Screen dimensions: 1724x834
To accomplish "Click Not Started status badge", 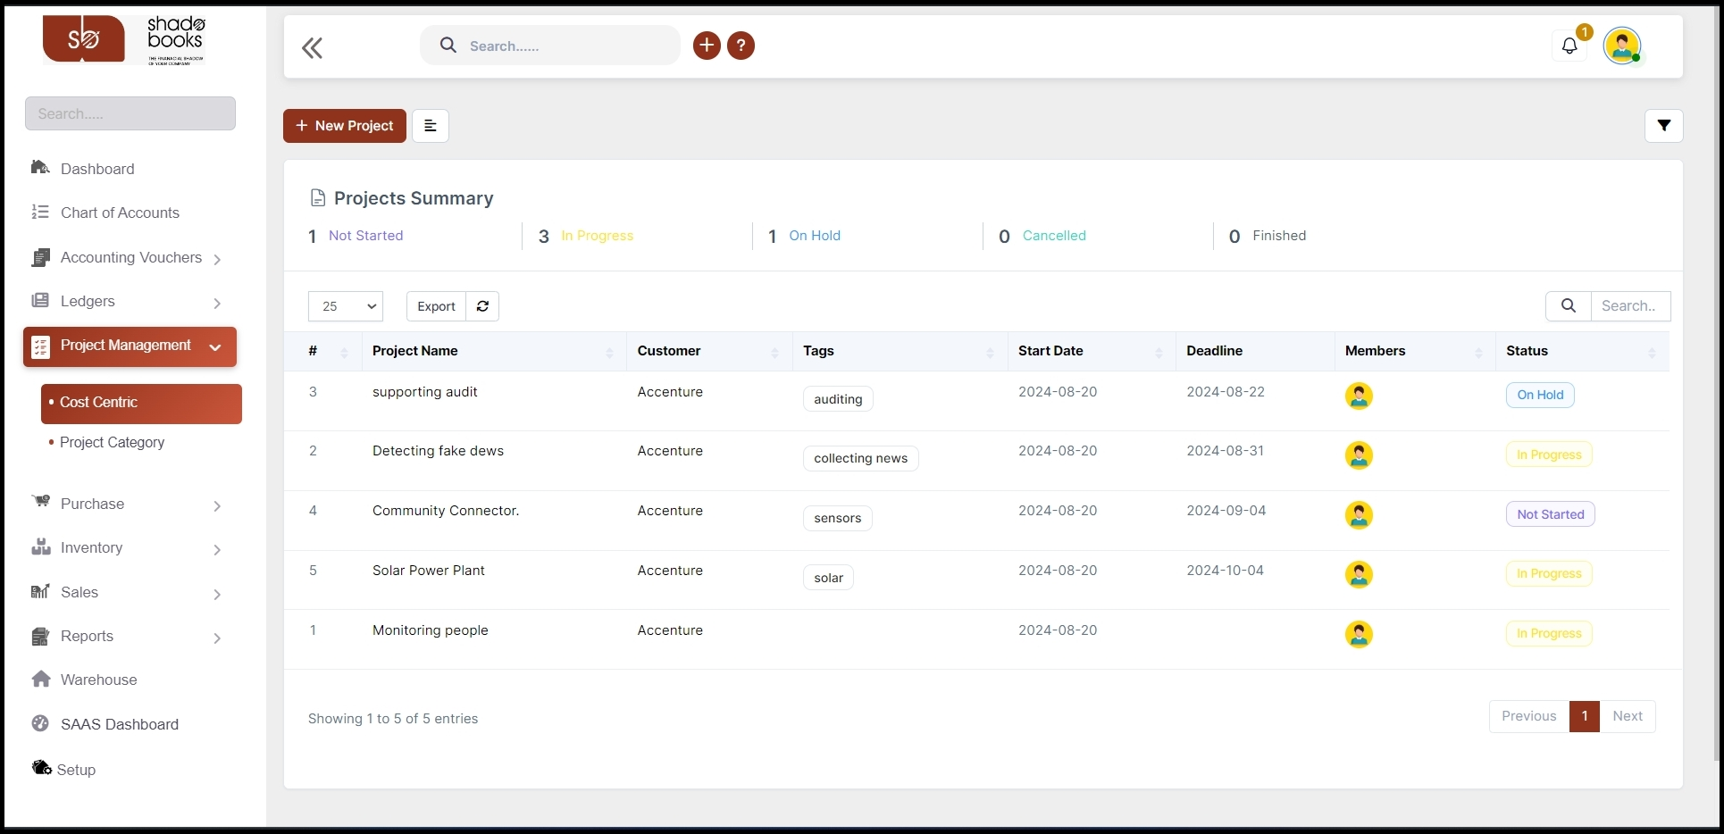I will click(x=1551, y=514).
